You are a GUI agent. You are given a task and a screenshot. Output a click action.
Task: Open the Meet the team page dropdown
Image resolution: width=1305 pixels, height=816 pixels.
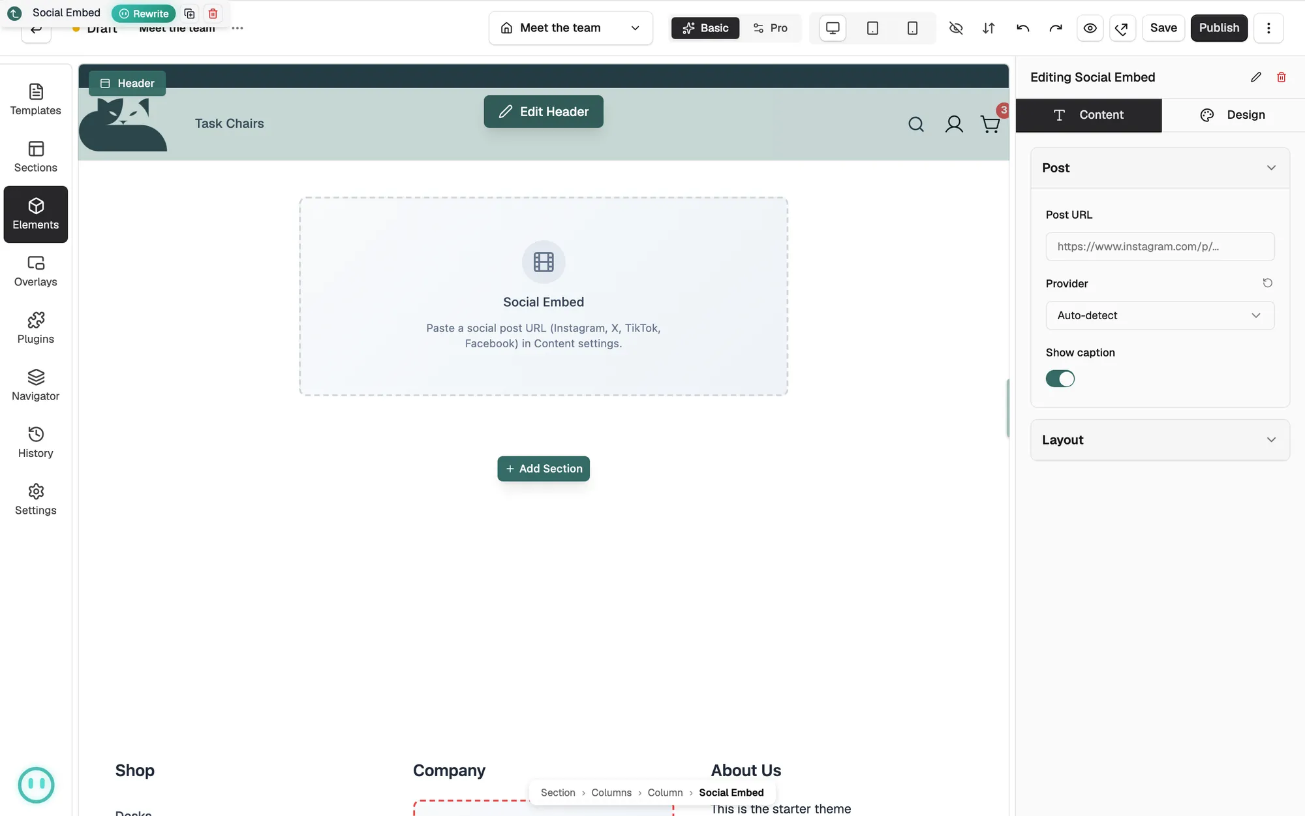click(570, 28)
